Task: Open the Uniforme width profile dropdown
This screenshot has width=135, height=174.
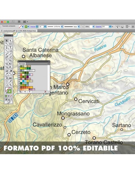Action: tap(62, 27)
